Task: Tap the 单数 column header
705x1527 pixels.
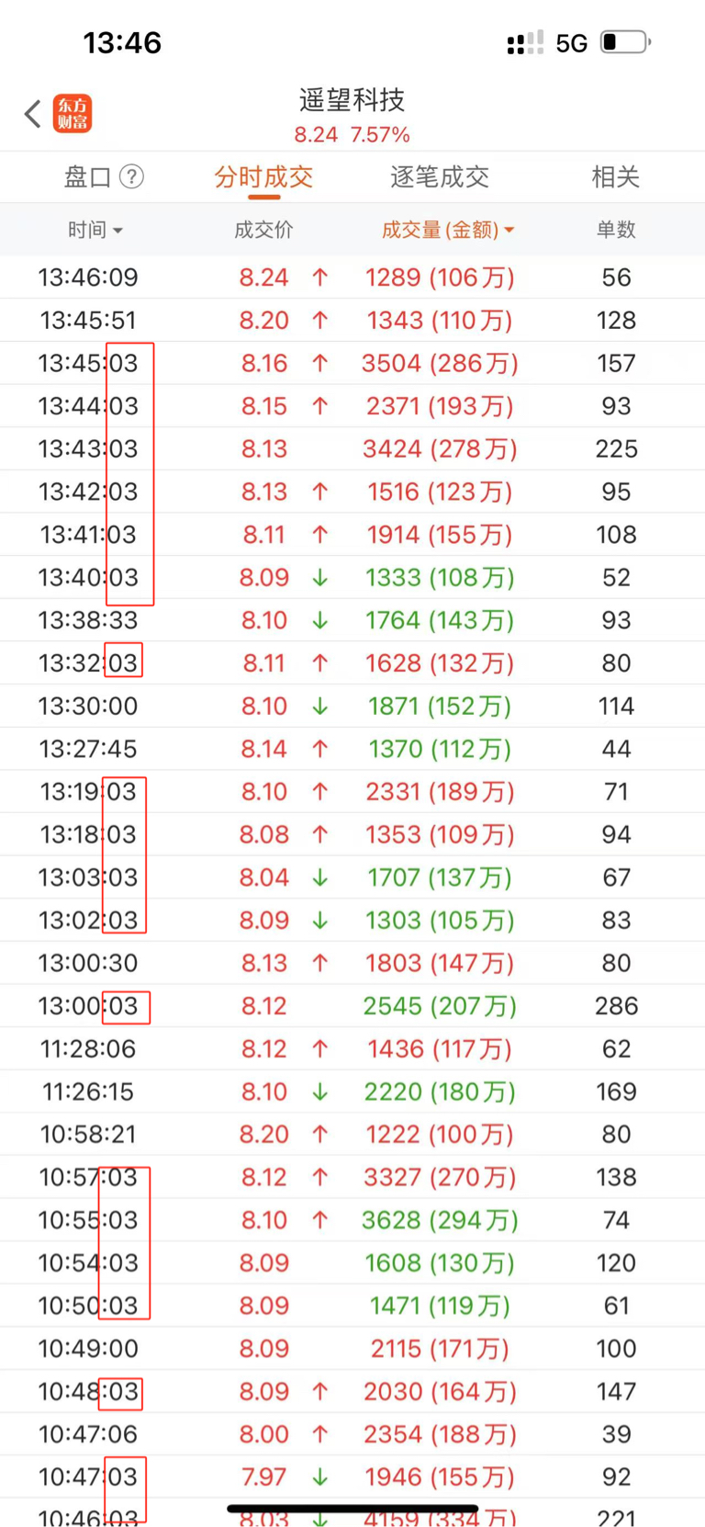Action: [615, 230]
